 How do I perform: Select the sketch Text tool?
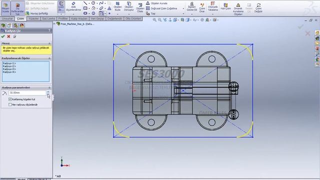109,8
